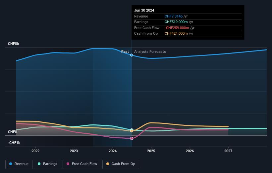The image size is (272, 173).
Task: Toggle the Revenue legend button
Action: click(x=19, y=164)
